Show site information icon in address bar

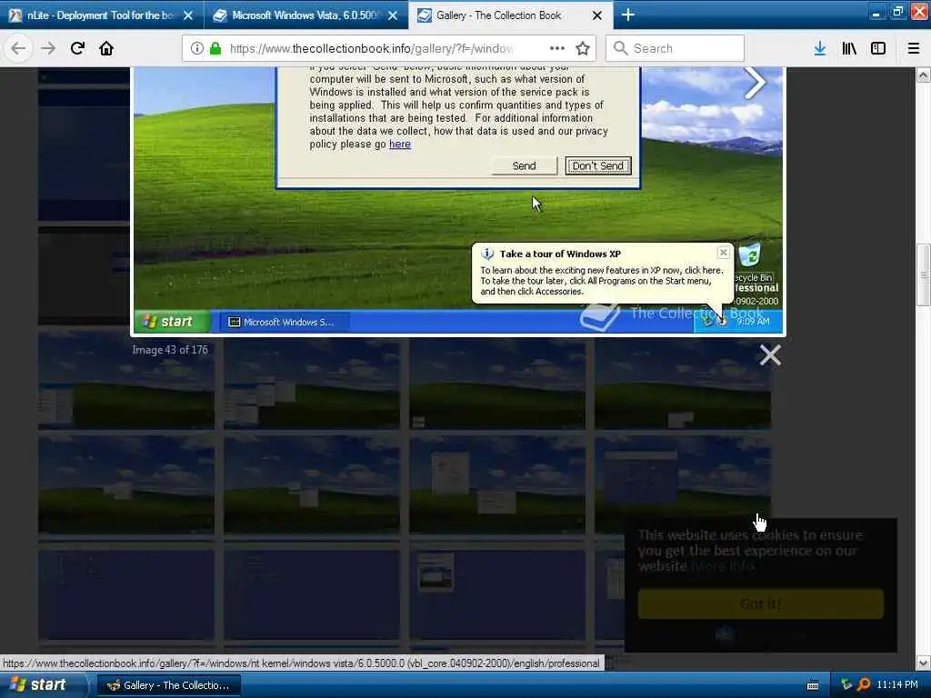(x=197, y=49)
